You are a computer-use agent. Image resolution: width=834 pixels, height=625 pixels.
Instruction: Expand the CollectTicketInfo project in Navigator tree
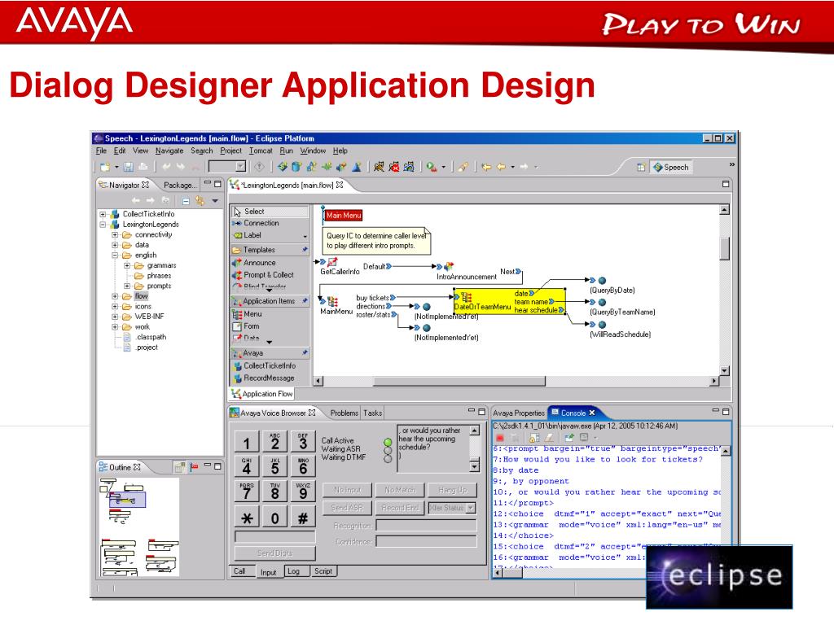[x=103, y=214]
